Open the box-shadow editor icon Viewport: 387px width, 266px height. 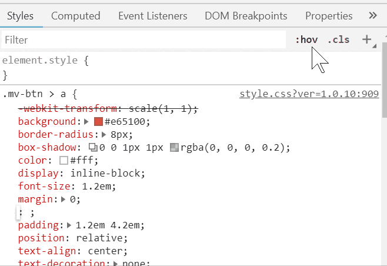[93, 147]
